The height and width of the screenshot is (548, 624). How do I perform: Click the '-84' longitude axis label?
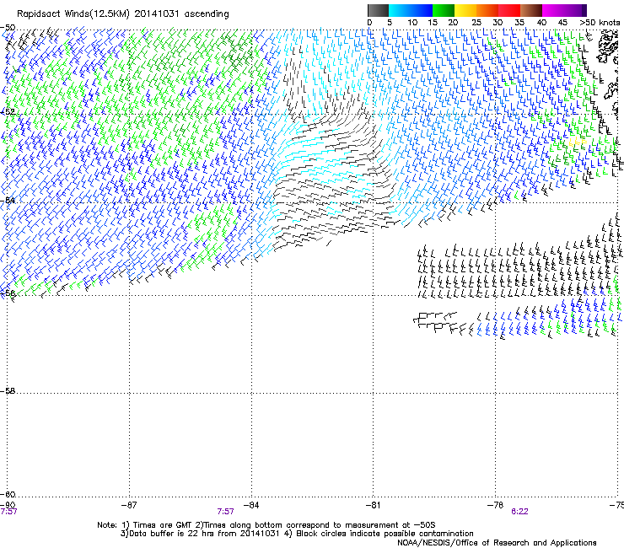(x=251, y=505)
